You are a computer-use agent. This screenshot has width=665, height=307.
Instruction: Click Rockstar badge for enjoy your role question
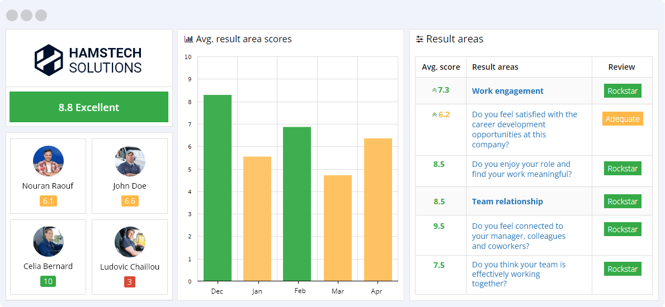click(x=622, y=169)
